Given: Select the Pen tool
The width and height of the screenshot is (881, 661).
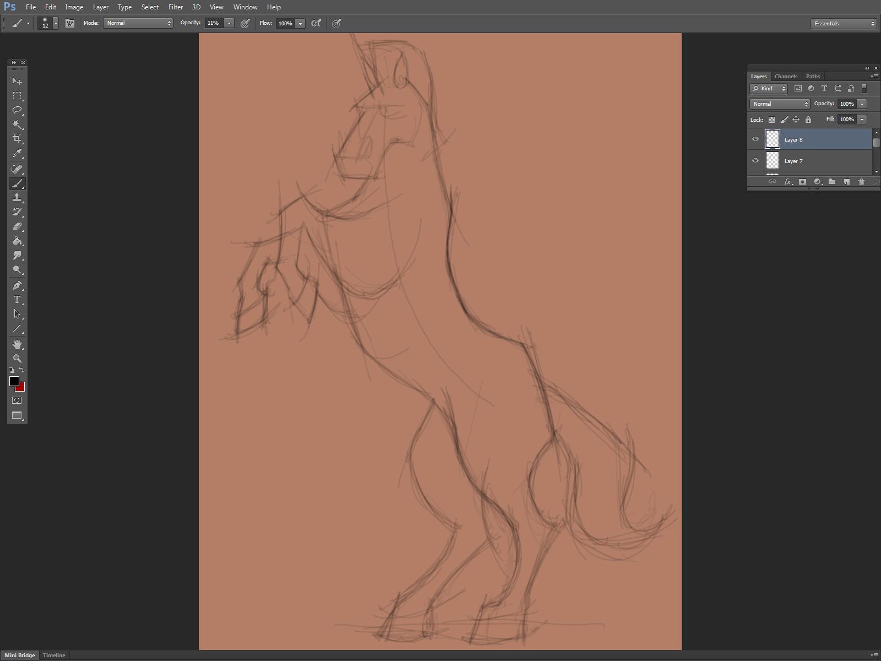Looking at the screenshot, I should coord(17,285).
